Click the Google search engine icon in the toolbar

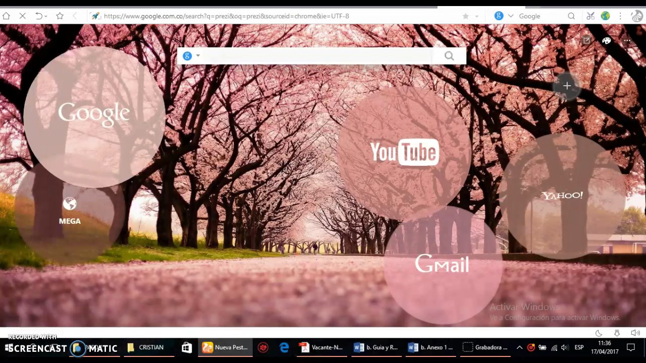coord(499,16)
